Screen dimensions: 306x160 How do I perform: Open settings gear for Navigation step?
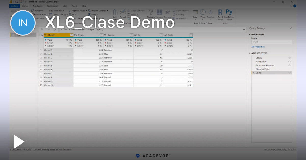[x=289, y=61]
